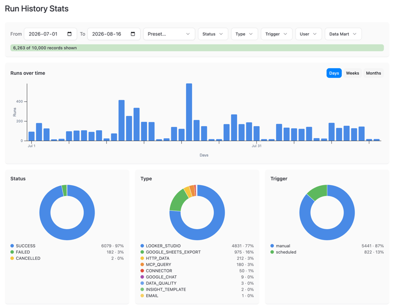Viewport: 396px width, 307px height.
Task: Select manual label in Trigger legend
Action: (x=283, y=246)
